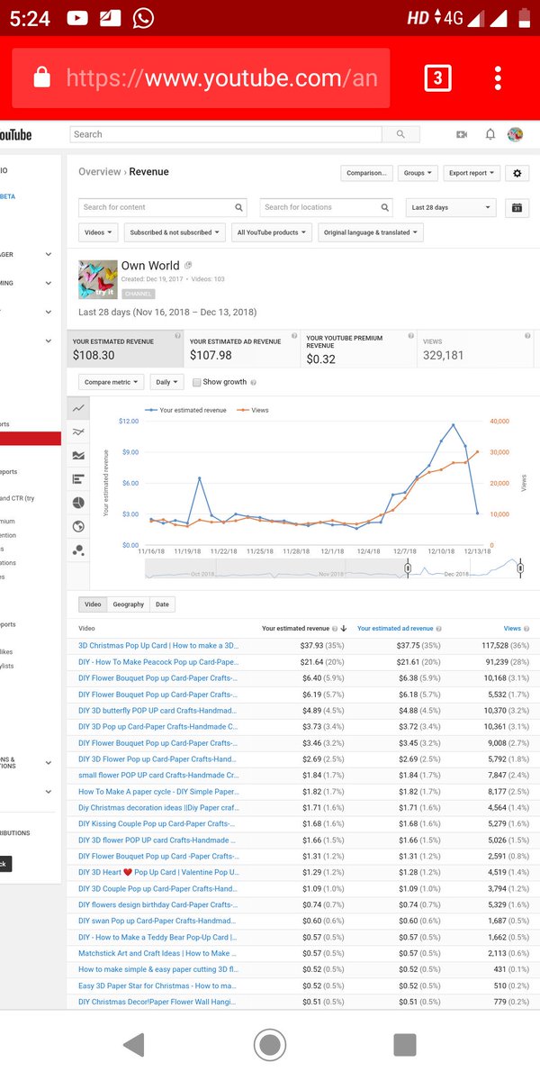Screen dimensions: 540x1081
Task: Click the upload video camera icon
Action: coord(462,134)
